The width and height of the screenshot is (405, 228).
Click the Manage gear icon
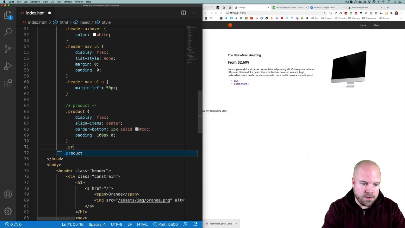click(x=8, y=211)
